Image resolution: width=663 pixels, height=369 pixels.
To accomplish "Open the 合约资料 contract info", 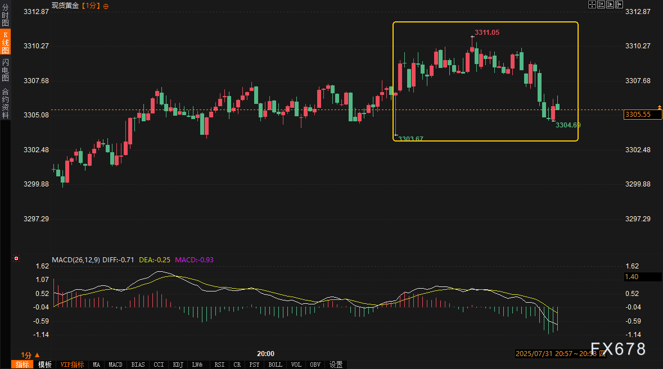I will (x=5, y=103).
